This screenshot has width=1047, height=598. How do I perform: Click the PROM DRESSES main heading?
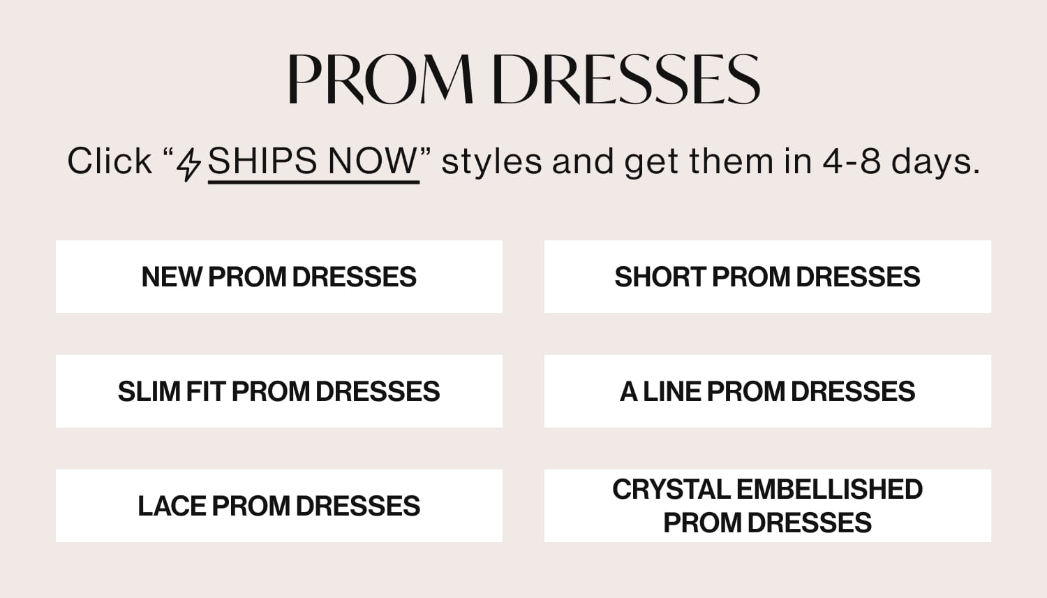pos(523,79)
